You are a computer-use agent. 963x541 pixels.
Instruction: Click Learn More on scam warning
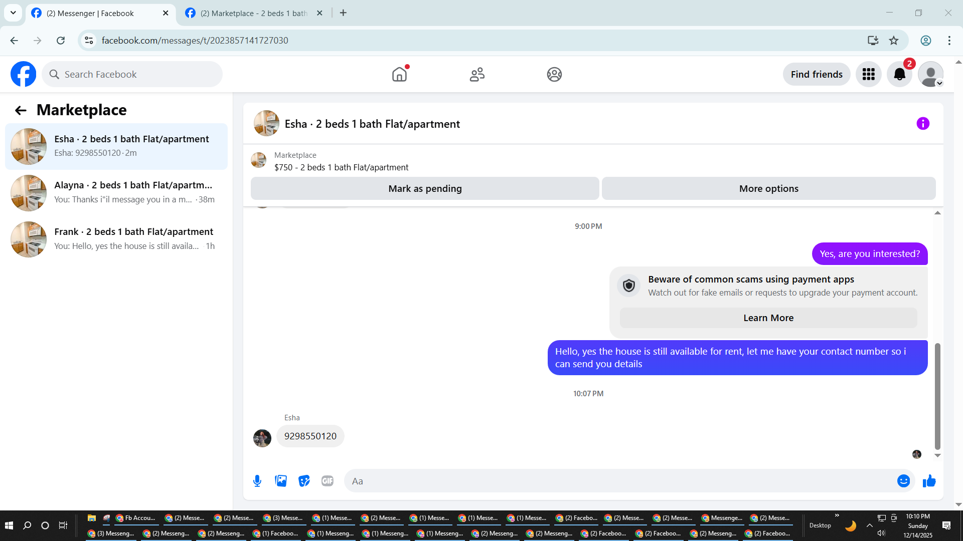pyautogui.click(x=768, y=318)
